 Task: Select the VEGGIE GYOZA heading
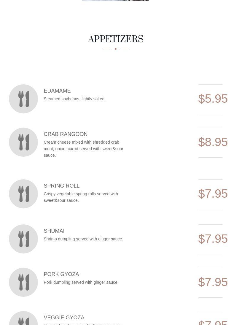coord(64,318)
